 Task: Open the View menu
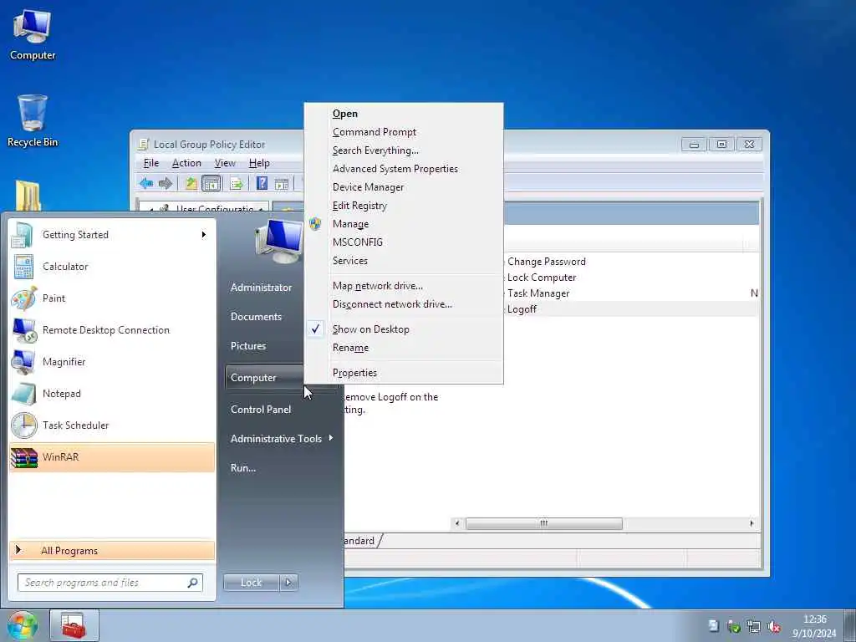coord(225,163)
